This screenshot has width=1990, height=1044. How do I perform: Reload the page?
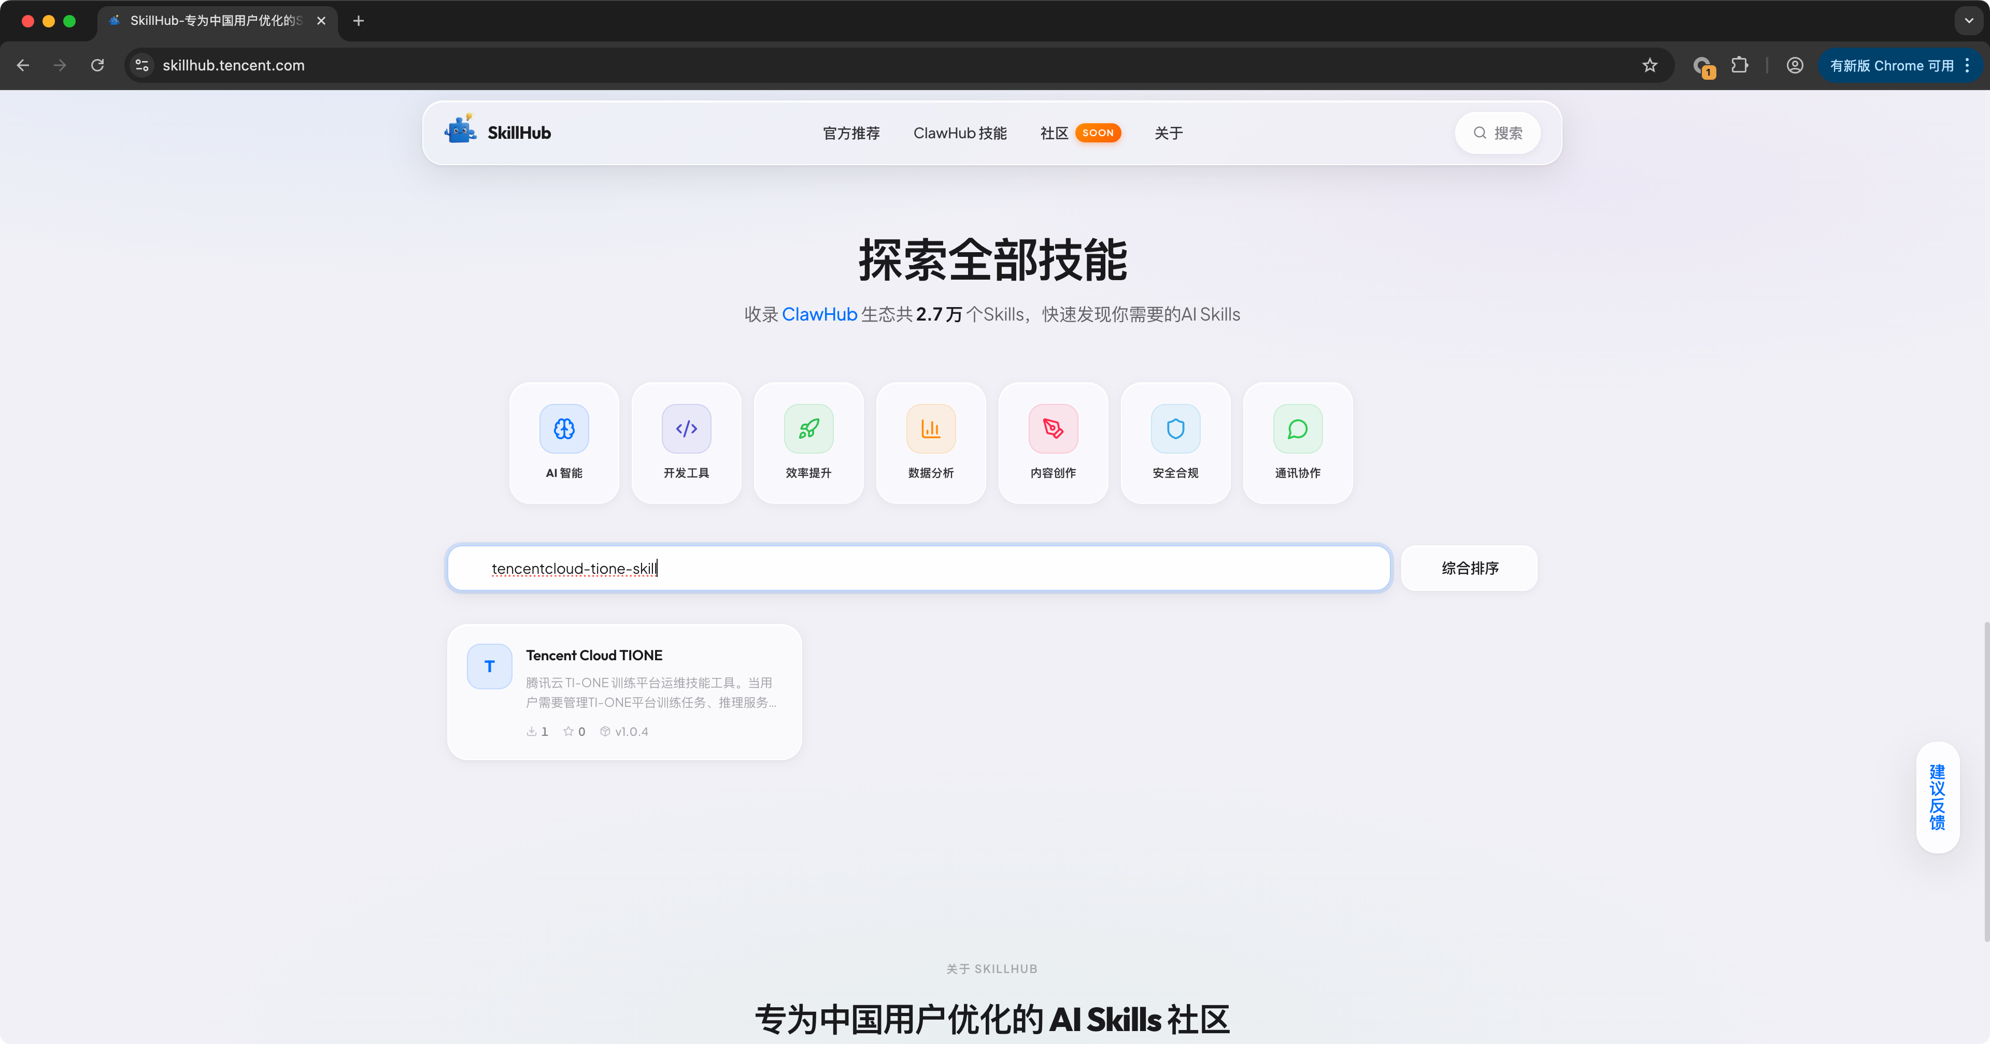click(x=97, y=66)
